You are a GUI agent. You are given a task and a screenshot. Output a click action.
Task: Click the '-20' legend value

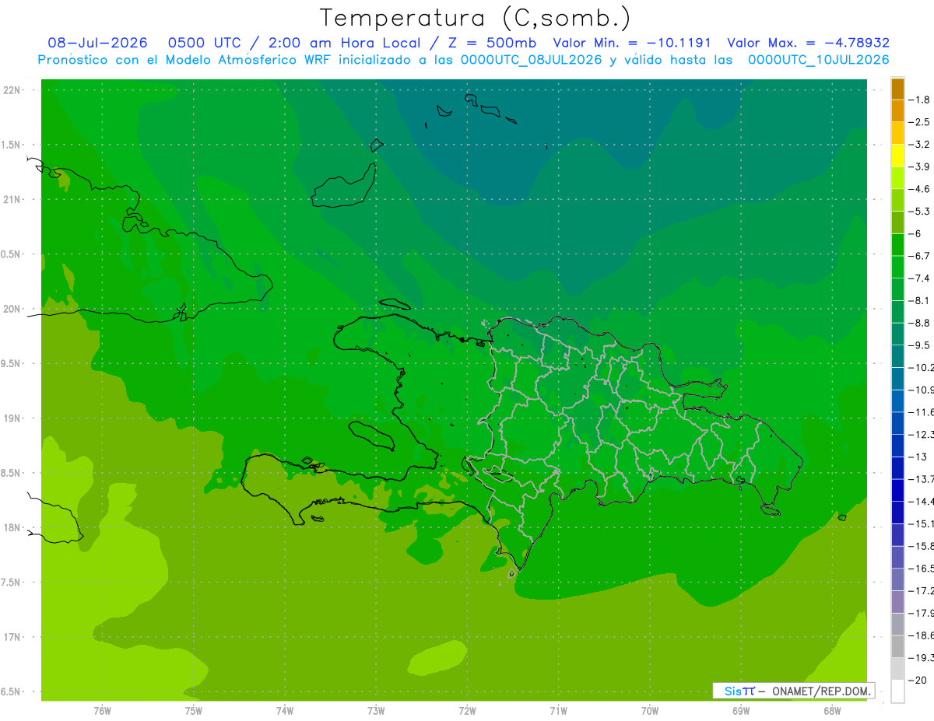pos(919,681)
